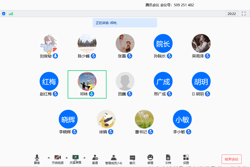Open the chat panel
The width and height of the screenshot is (250, 167).
coord(132,159)
